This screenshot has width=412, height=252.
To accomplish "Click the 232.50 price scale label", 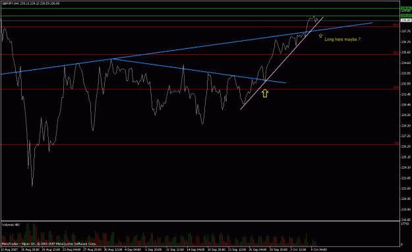I will click(x=406, y=84).
